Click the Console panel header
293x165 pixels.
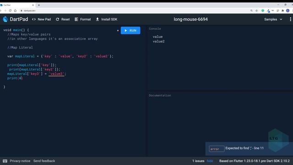click(x=155, y=28)
